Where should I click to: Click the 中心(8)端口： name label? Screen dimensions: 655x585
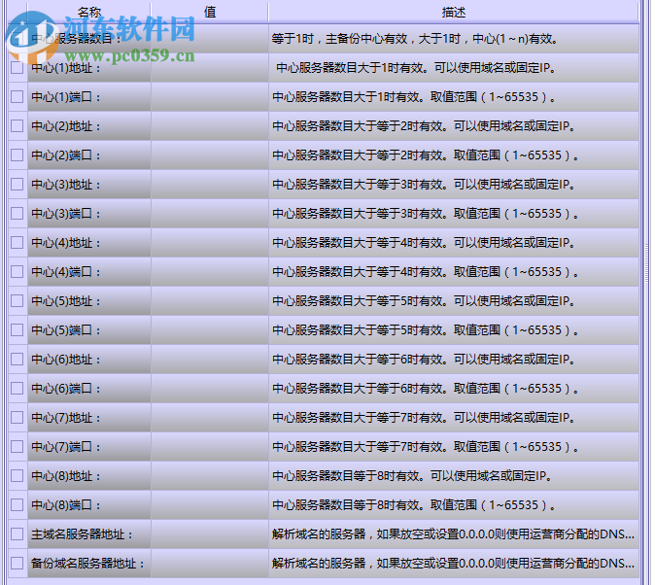click(66, 505)
